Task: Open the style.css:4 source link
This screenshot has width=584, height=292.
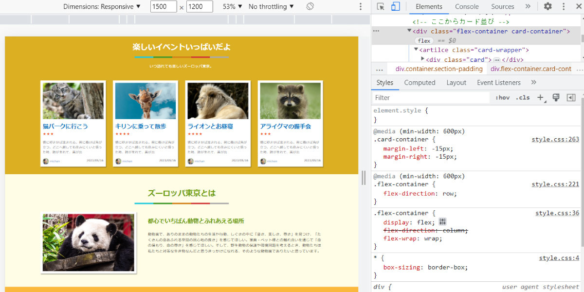Action: coord(559,258)
